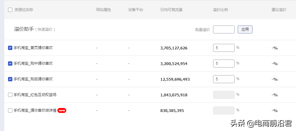
Task: Uncheck 手机淘宝_首页猜你喜欢 checkbox
Action: 10,48
